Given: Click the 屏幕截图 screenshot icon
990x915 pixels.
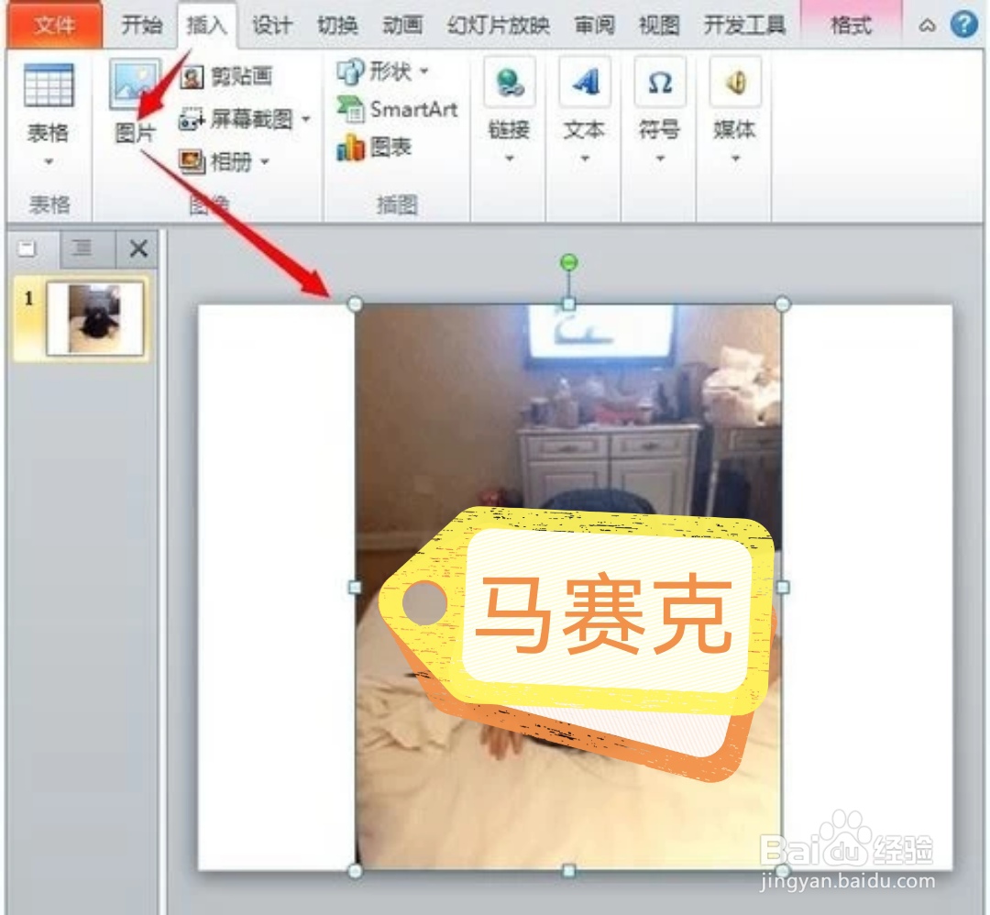Looking at the screenshot, I should pyautogui.click(x=192, y=118).
